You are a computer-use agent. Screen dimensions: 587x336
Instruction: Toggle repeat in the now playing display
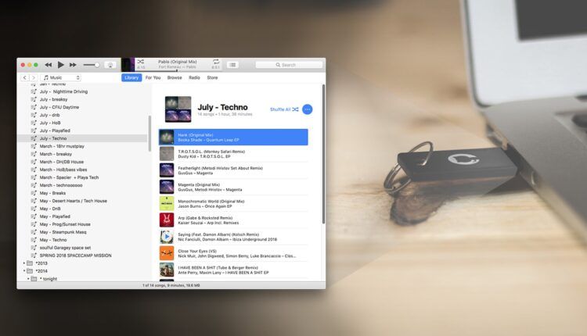(216, 62)
